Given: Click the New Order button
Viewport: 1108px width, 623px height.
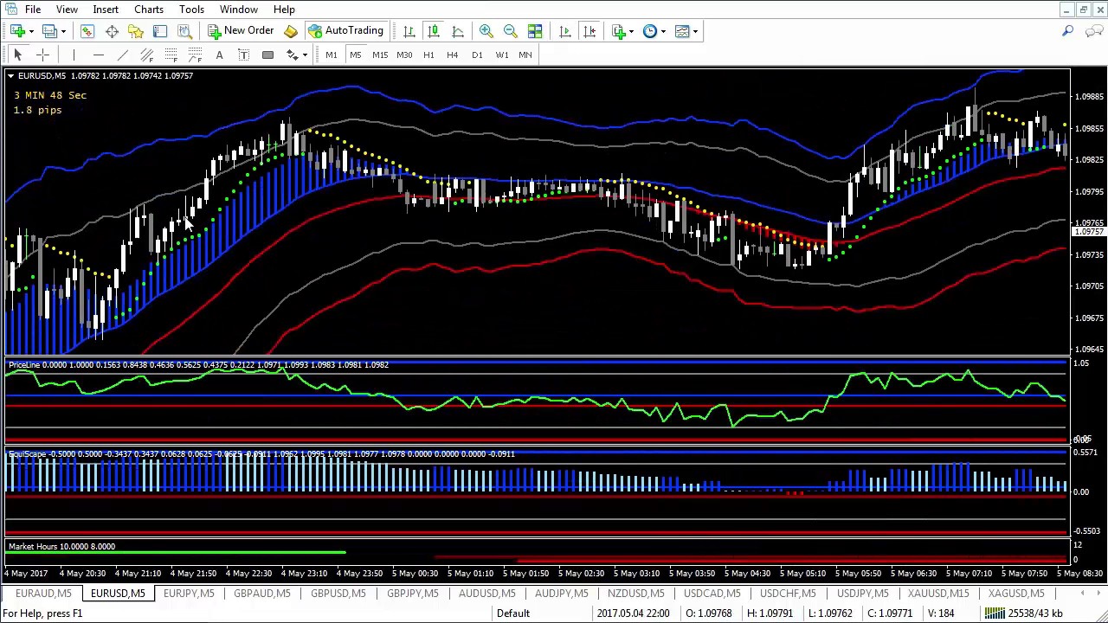Looking at the screenshot, I should pos(241,31).
